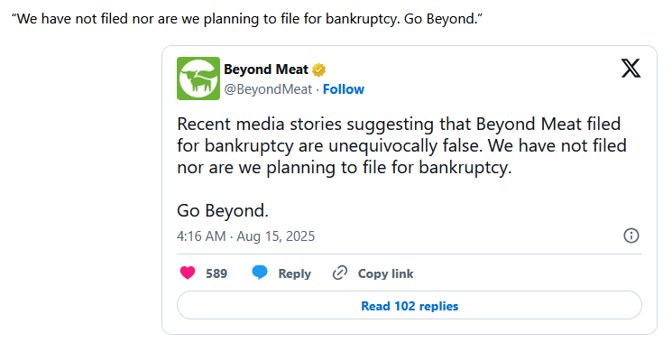
Task: Click the X logo on the embedded post
Action: click(631, 69)
